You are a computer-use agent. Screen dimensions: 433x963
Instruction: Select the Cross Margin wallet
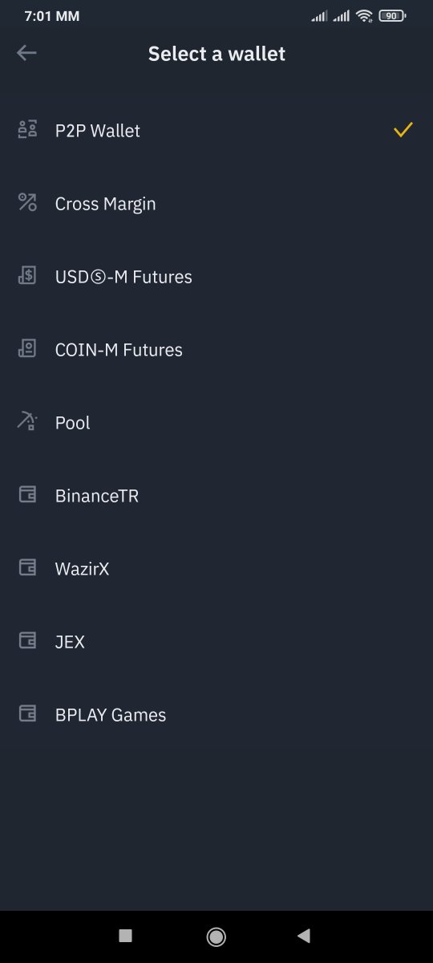coord(216,204)
